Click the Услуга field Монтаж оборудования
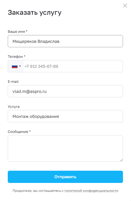The image size is (131, 201). coord(65,116)
